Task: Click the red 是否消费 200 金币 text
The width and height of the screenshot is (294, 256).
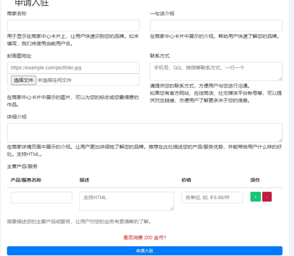Action: pyautogui.click(x=144, y=238)
